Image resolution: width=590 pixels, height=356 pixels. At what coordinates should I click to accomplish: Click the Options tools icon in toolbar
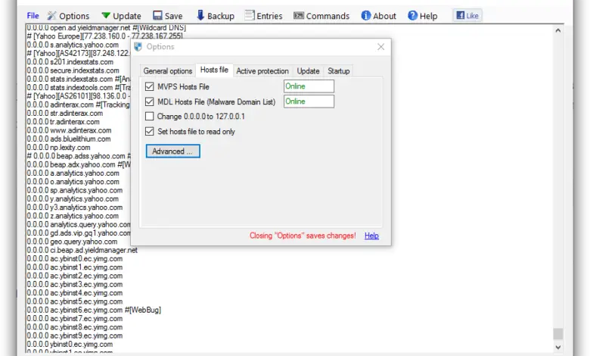[51, 16]
